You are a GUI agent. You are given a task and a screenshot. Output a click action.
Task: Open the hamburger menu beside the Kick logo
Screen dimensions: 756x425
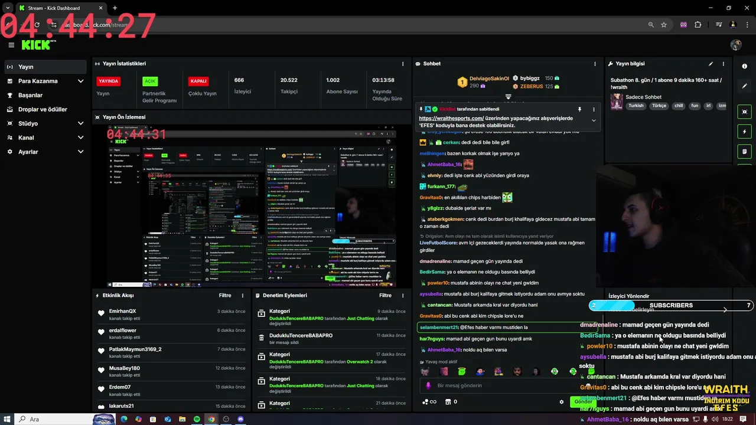coord(11,45)
